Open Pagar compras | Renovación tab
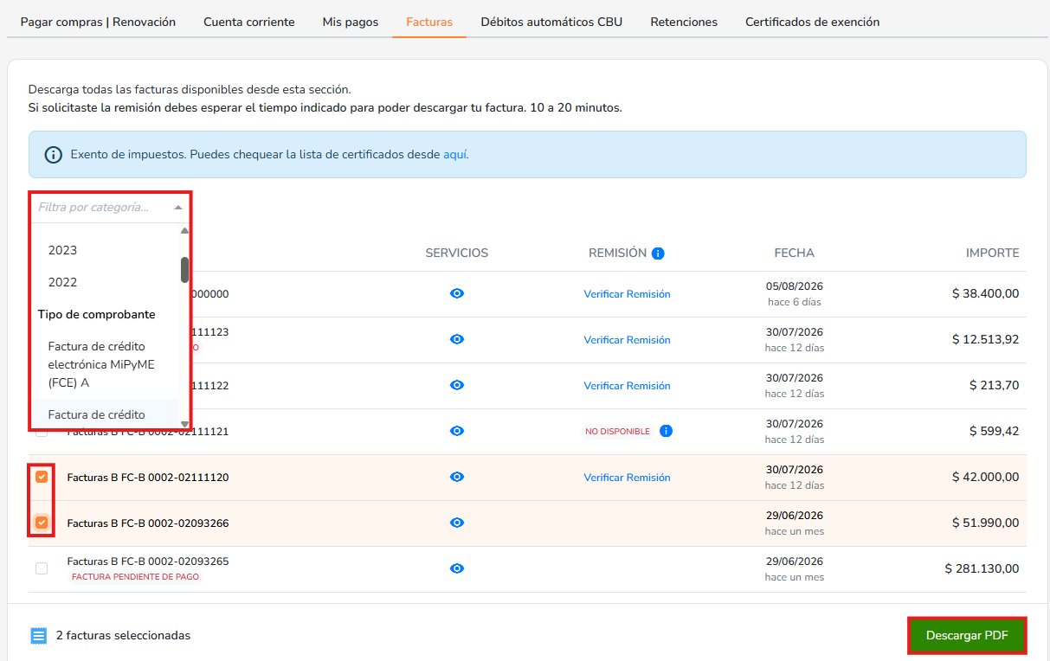The height and width of the screenshot is (661, 1050). click(x=98, y=22)
